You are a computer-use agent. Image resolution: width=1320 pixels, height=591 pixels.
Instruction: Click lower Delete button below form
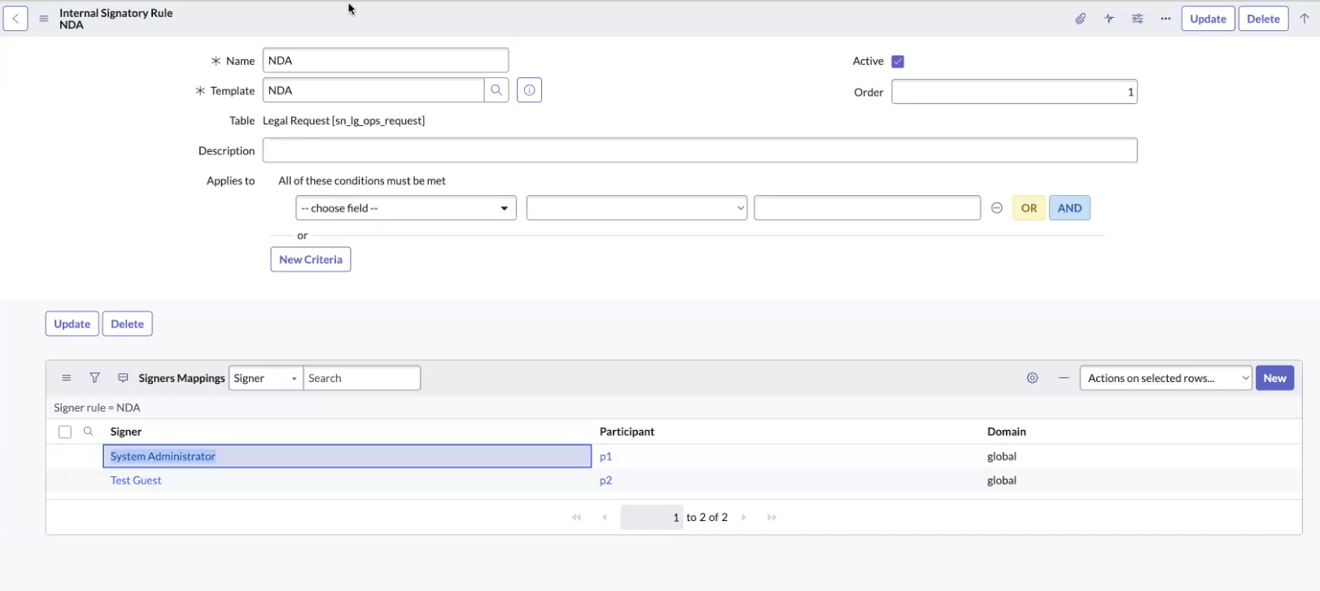point(127,324)
